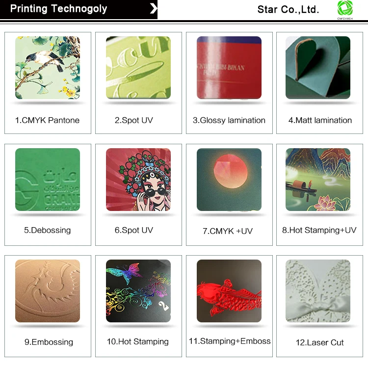Select the 4.Matt lamination caption text
368x368 pixels.
click(x=320, y=120)
